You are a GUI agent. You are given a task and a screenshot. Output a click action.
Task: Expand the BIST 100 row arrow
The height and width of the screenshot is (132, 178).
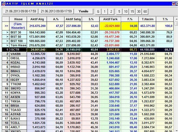point(6,41)
